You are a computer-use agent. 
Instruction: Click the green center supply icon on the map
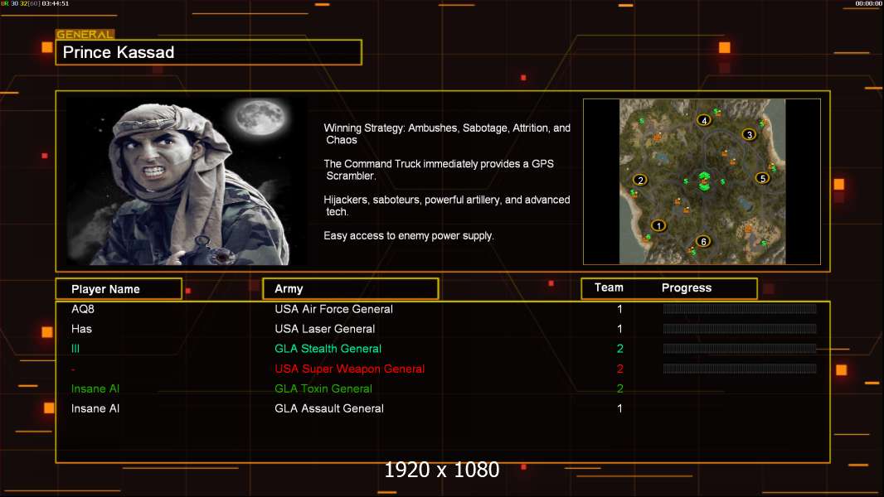pyautogui.click(x=704, y=181)
